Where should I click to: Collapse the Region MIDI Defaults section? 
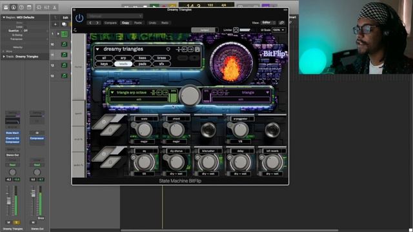(4, 17)
